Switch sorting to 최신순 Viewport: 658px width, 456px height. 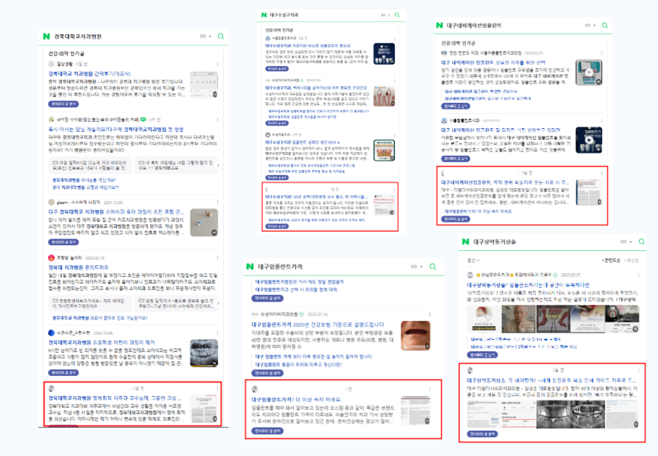(632, 260)
